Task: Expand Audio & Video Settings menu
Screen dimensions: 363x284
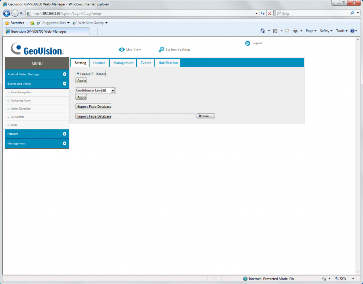Action: click(65, 74)
